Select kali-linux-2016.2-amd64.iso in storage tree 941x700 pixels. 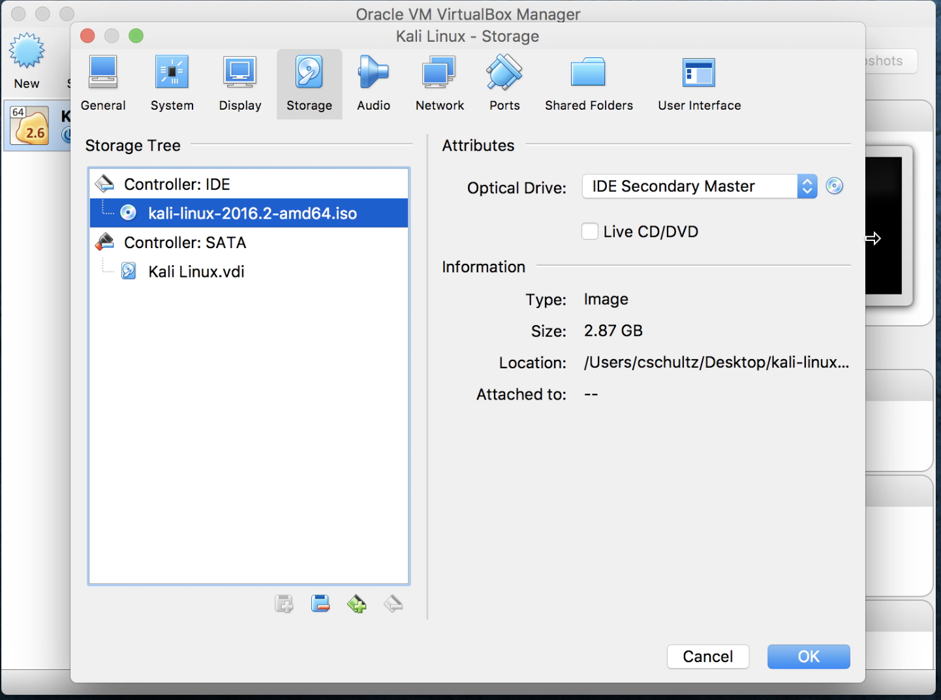click(x=249, y=213)
